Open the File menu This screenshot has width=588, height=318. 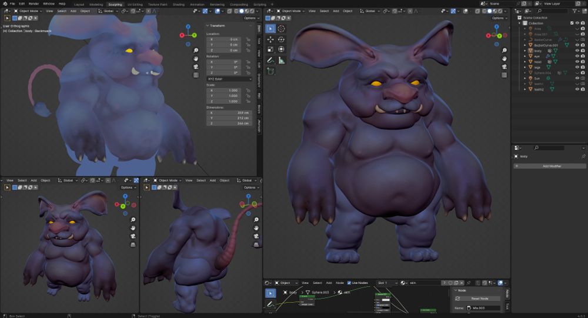tap(12, 4)
